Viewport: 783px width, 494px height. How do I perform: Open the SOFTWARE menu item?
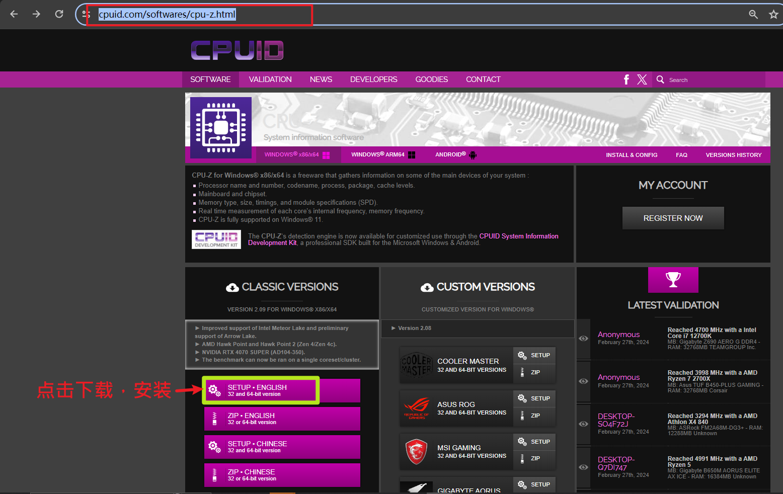tap(210, 79)
